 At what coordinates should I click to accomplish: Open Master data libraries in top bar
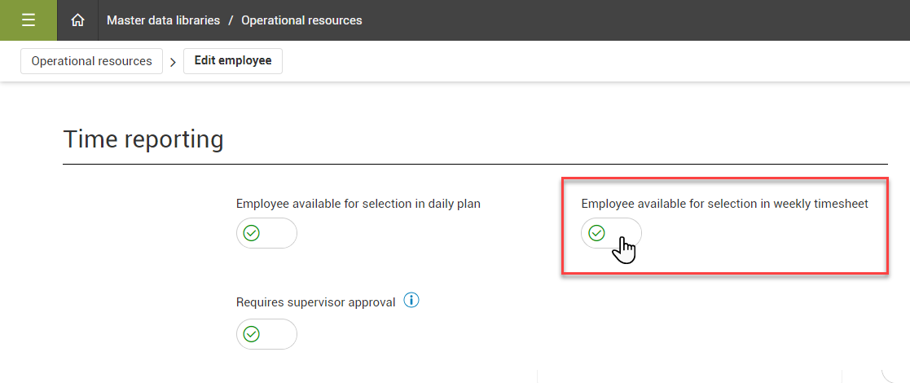(163, 20)
